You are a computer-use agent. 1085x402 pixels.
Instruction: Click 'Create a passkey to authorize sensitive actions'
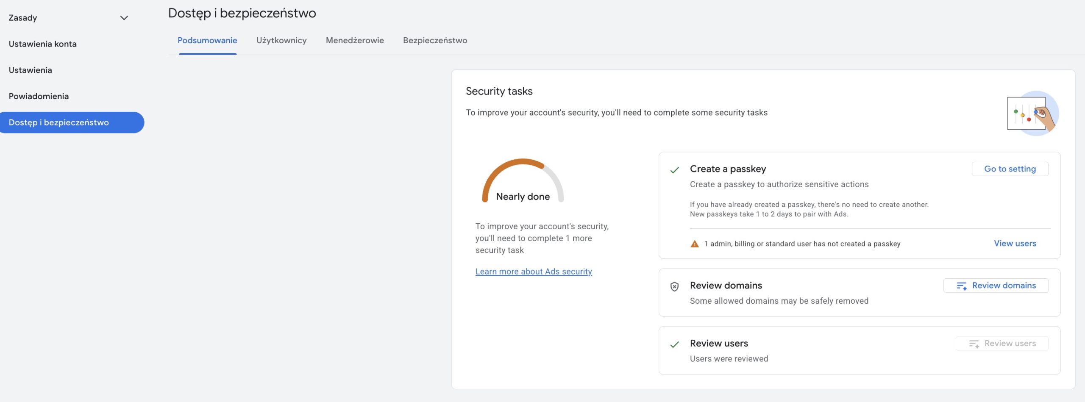click(779, 185)
